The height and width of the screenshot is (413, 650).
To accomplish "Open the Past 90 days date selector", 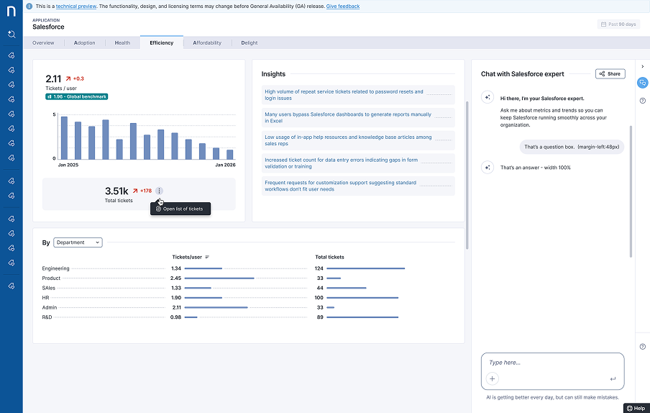I will click(618, 24).
